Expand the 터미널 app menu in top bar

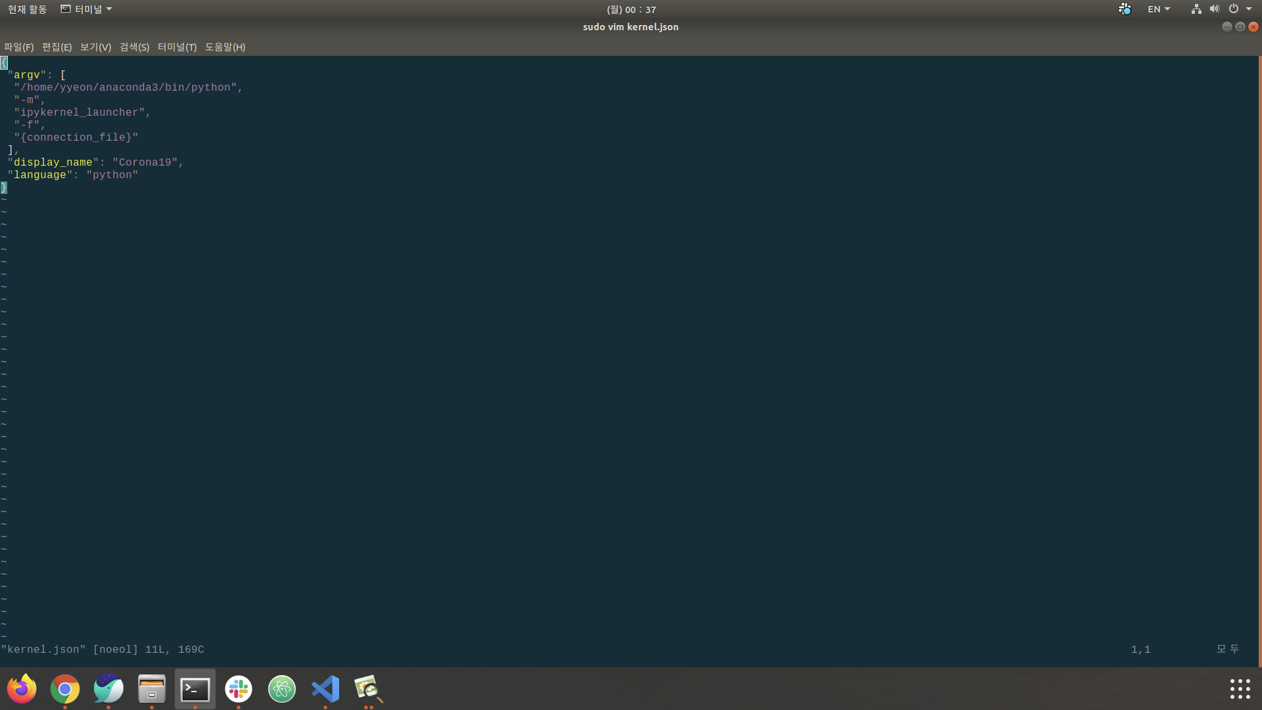tap(87, 9)
